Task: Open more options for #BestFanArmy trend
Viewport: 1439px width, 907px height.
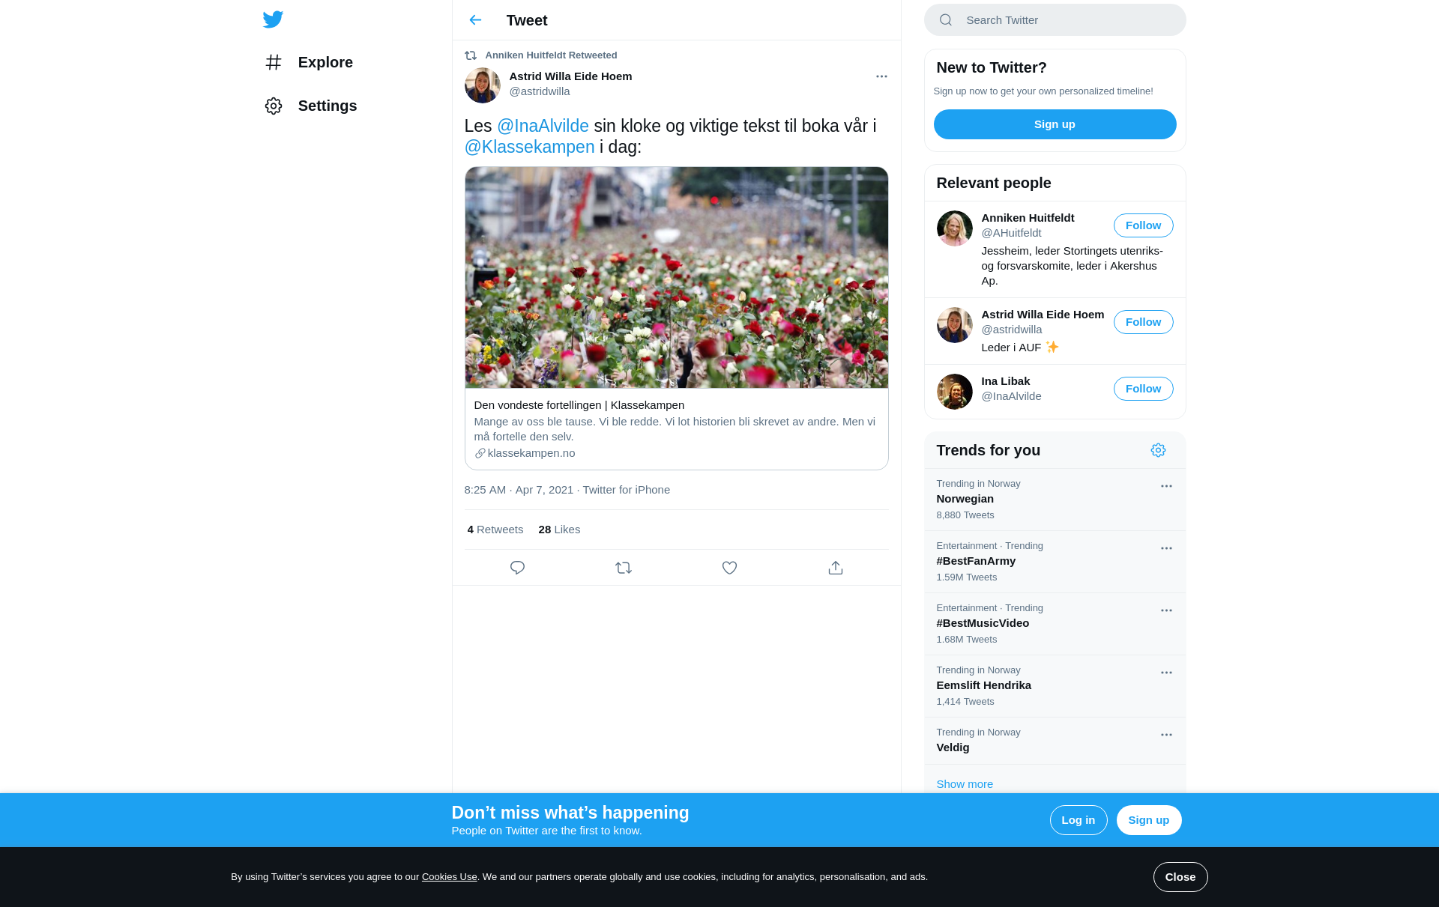Action: point(1166,548)
